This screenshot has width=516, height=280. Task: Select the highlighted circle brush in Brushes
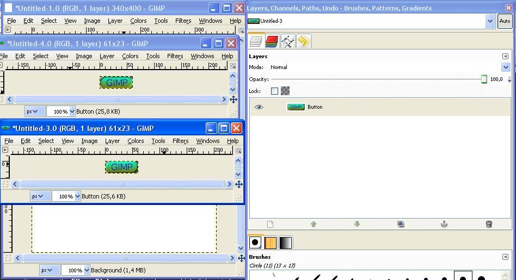tap(463, 276)
